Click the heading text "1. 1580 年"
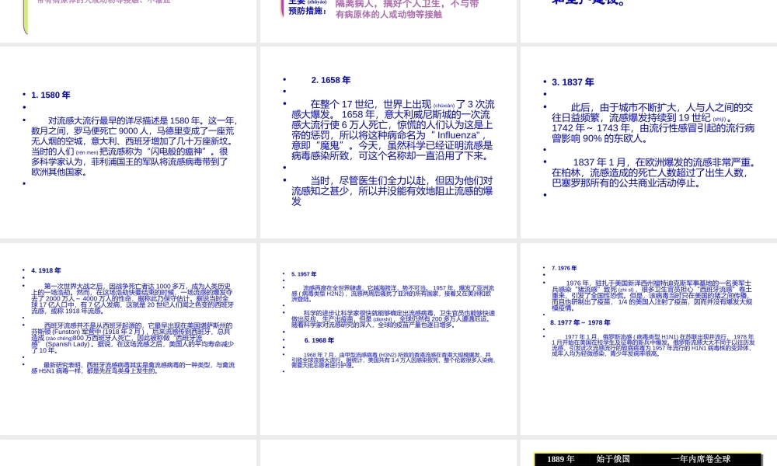 point(51,95)
